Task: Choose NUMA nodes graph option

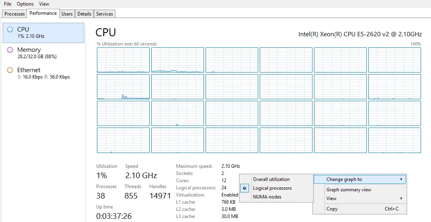Action: [276, 197]
